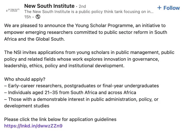Click the 'Who should apply?' heading

tap(25, 79)
